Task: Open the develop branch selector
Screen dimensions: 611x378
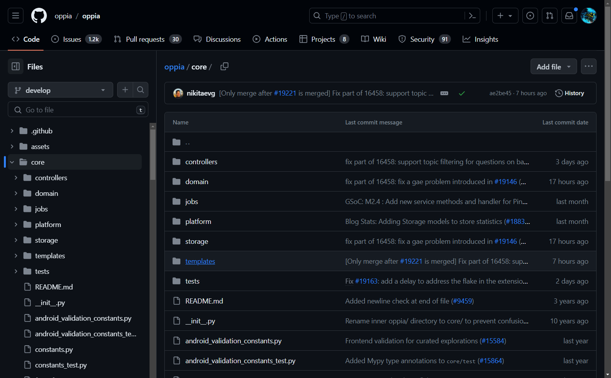Action: coord(61,90)
